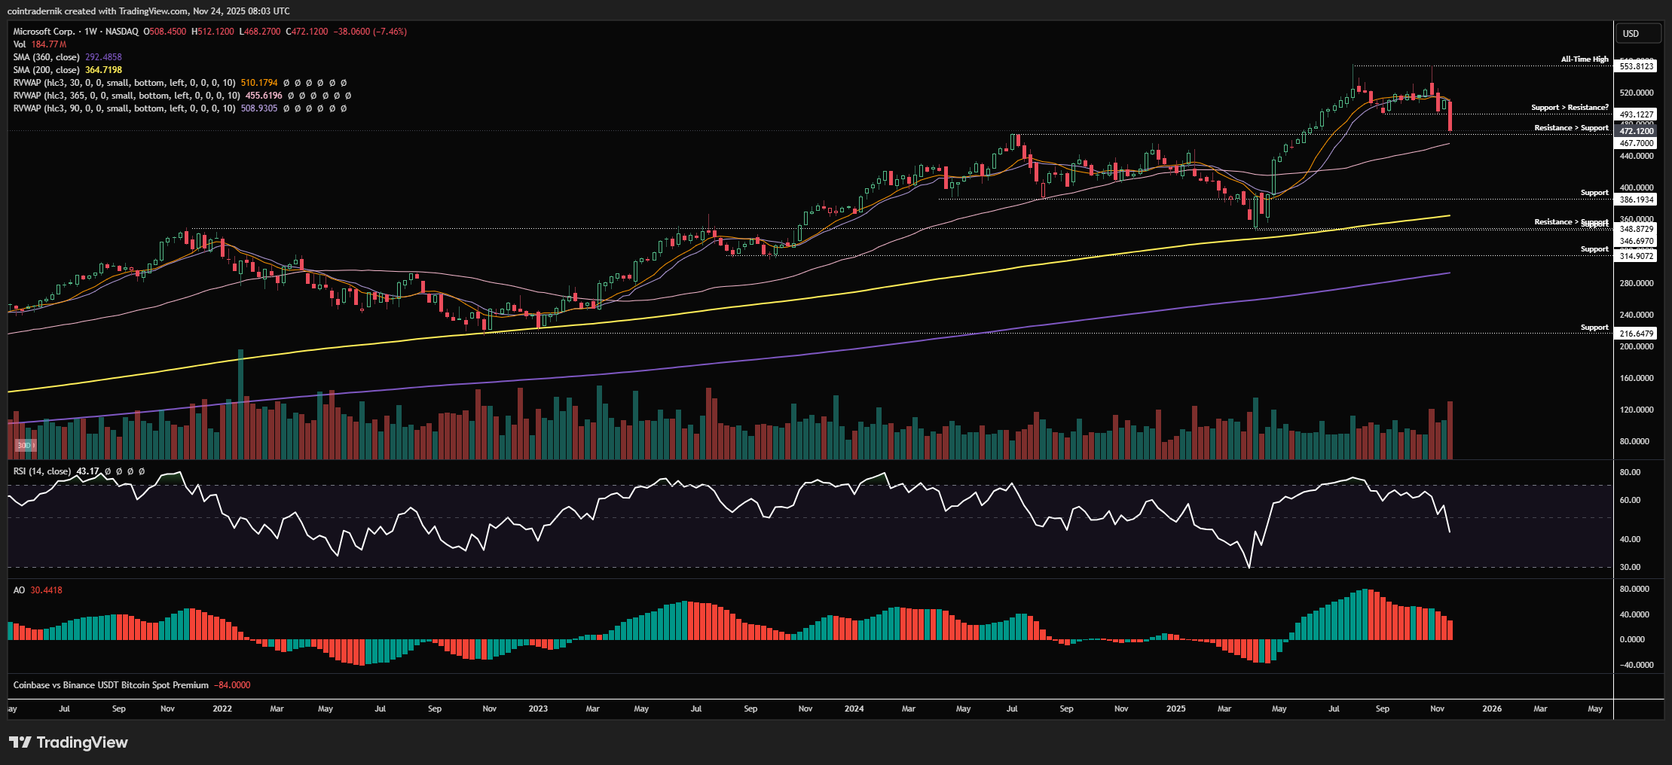
Task: Click the purple 292.4858 SMA value
Action: pos(103,57)
